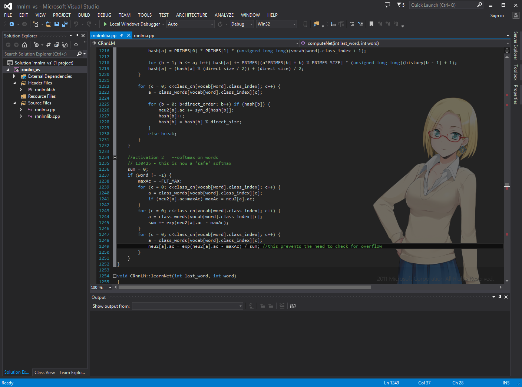Toggle word wrap in the Output panel
This screenshot has height=387, width=522.
pyautogui.click(x=293, y=306)
